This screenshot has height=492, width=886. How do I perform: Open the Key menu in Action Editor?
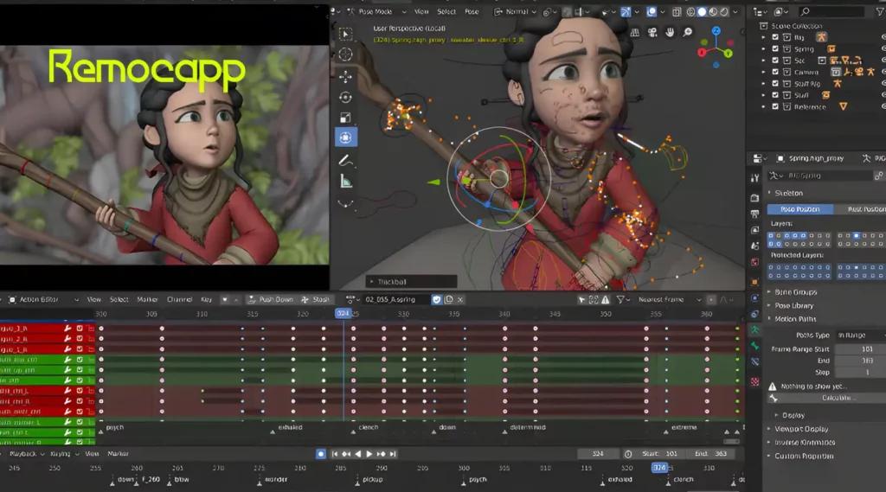point(206,299)
